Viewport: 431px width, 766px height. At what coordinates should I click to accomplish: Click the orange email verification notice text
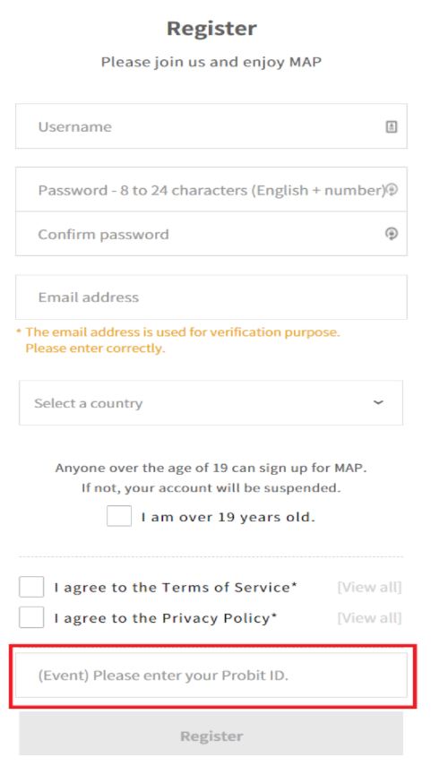coord(179,340)
